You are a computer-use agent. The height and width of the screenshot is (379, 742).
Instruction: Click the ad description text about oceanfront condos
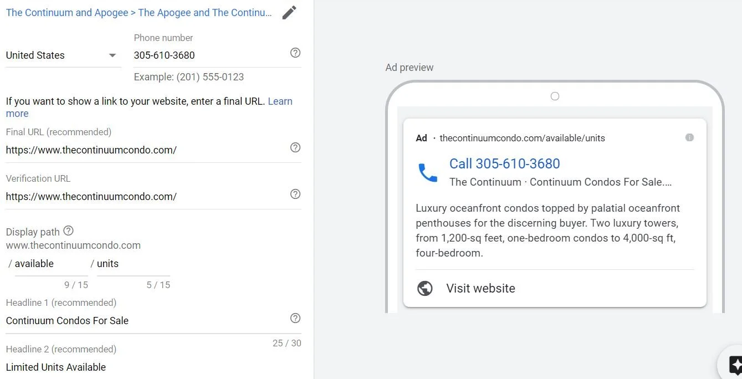[548, 231]
